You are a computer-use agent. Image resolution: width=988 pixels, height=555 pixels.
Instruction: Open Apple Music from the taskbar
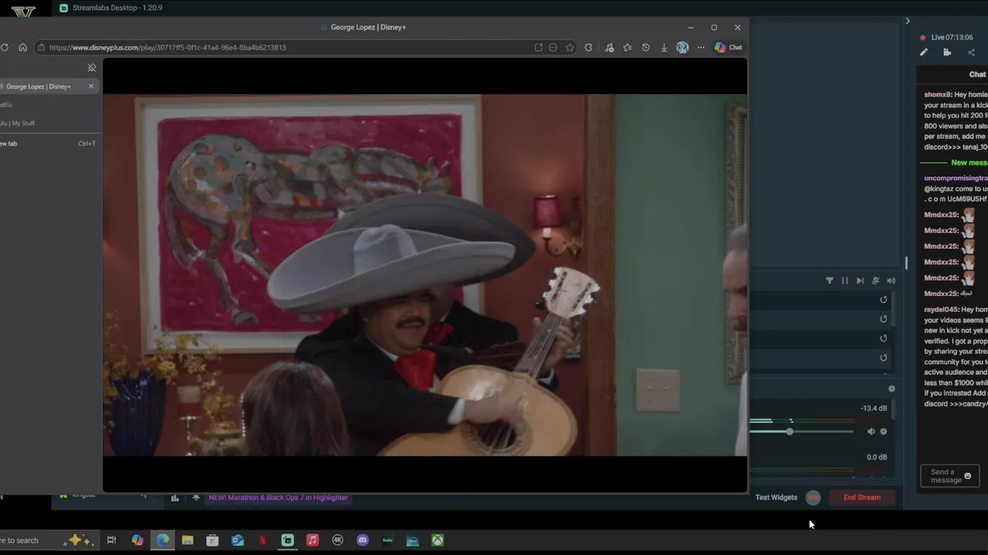pyautogui.click(x=313, y=540)
